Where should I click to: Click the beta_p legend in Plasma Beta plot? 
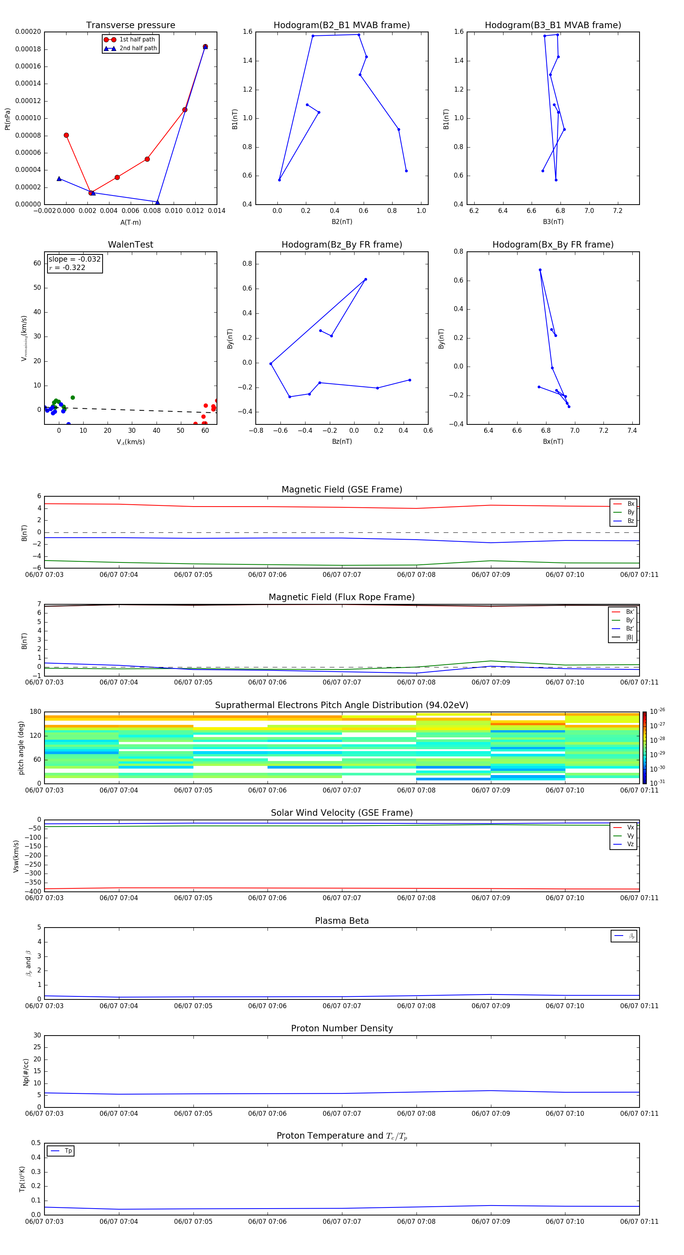(x=624, y=936)
